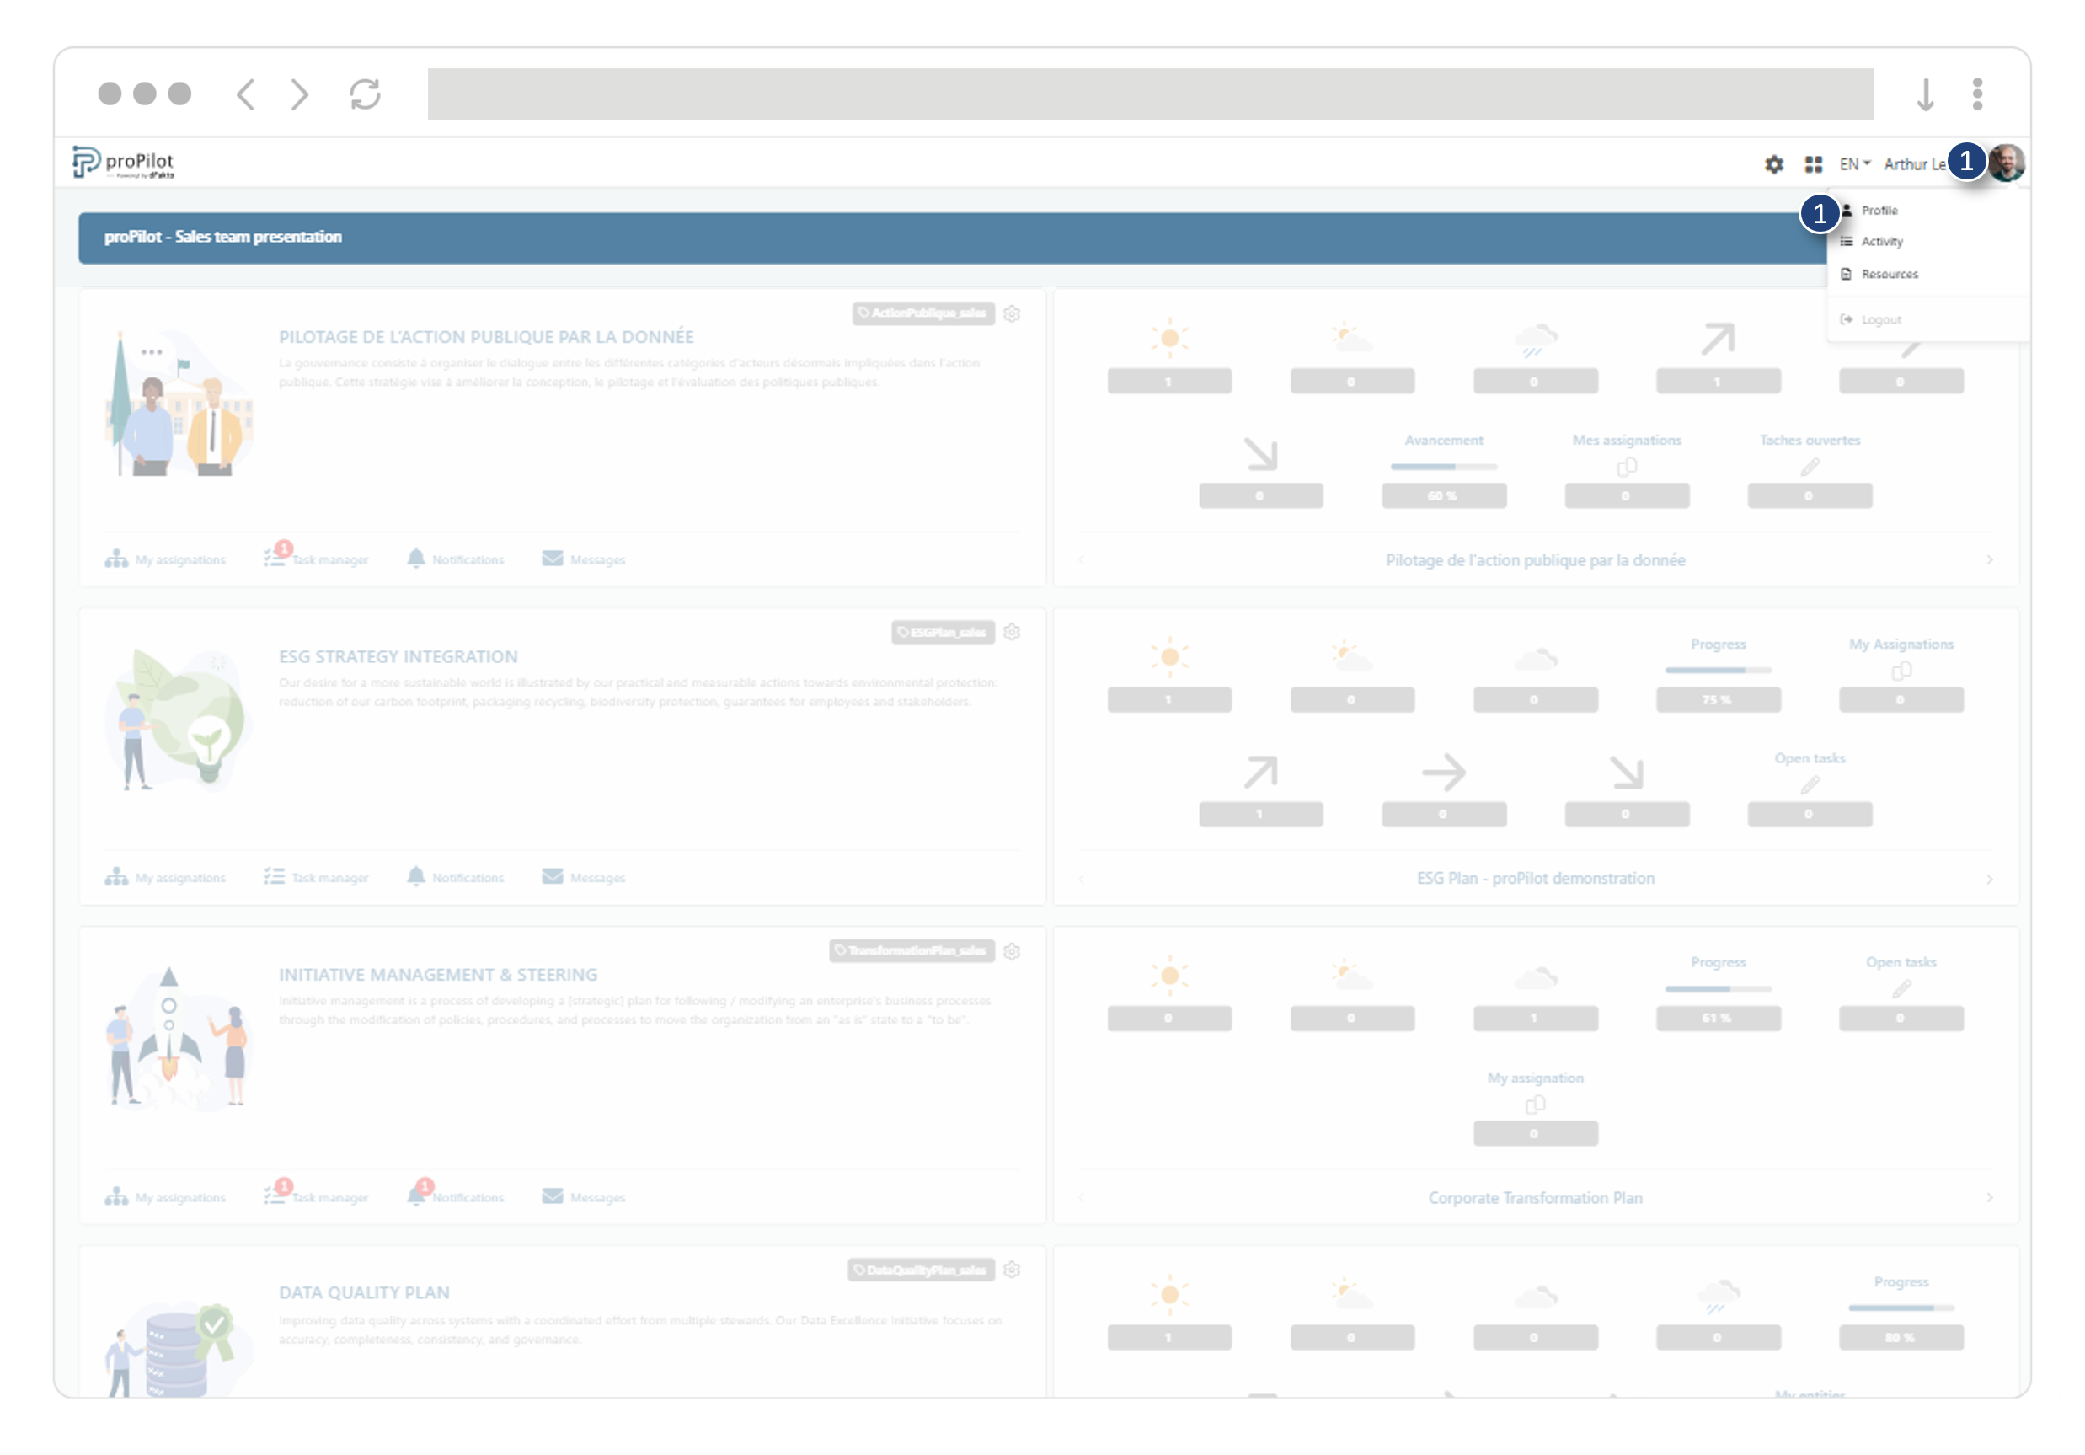The height and width of the screenshot is (1455, 2085).
Task: Open My assignations on the Pilotage action publique card
Action: 165,559
